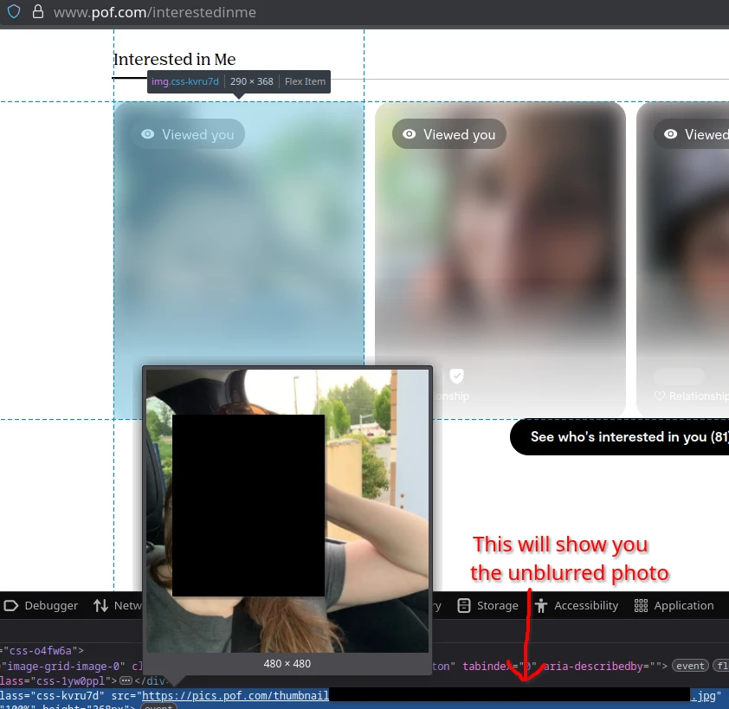Click the Network panel arrows icon
This screenshot has width=729, height=709.
pyautogui.click(x=101, y=606)
